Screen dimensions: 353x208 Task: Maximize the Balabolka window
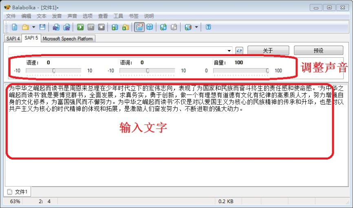tap(329, 8)
